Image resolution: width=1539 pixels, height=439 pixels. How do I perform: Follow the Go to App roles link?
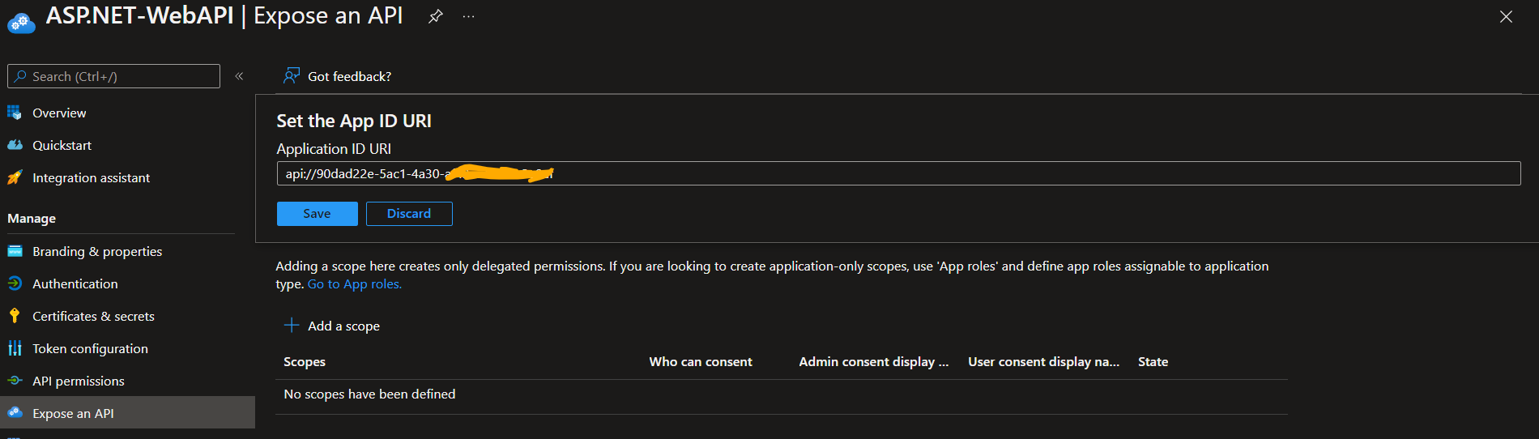pos(355,283)
